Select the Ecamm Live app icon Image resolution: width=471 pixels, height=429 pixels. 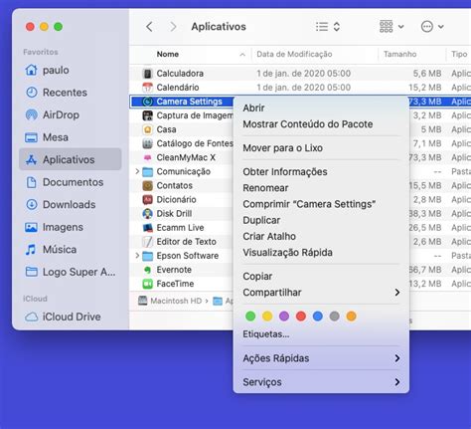pos(147,228)
